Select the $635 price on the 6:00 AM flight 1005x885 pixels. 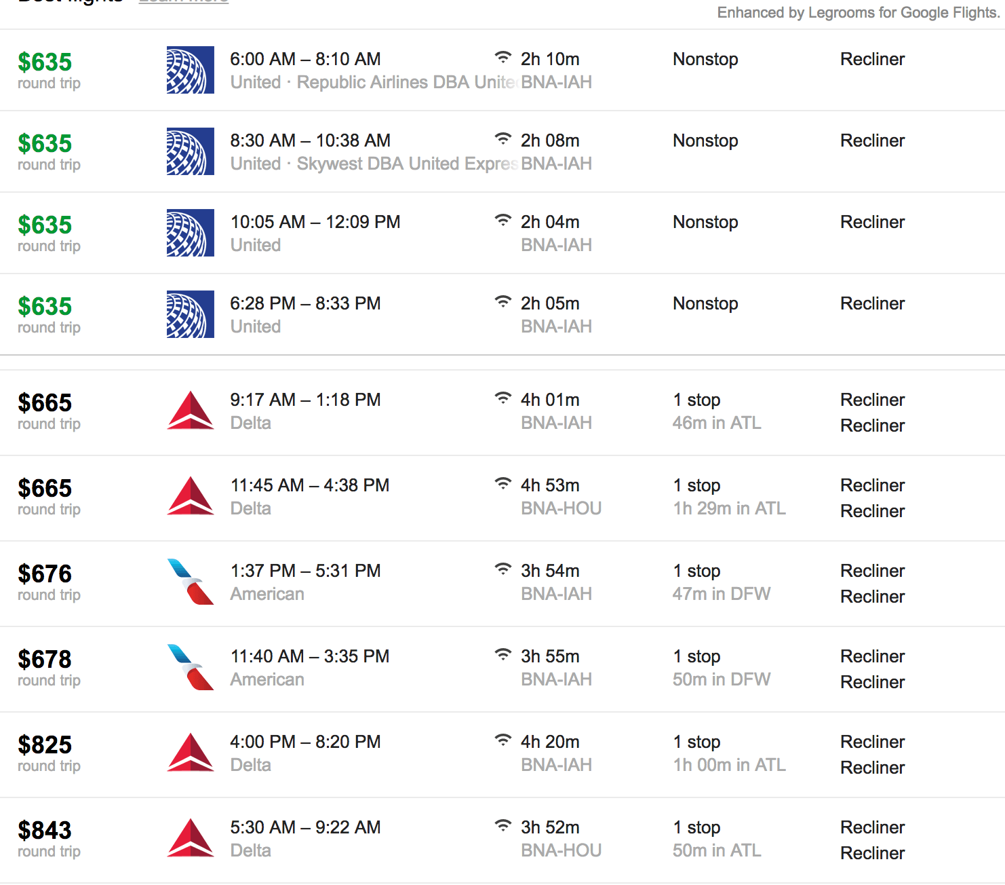(x=45, y=62)
